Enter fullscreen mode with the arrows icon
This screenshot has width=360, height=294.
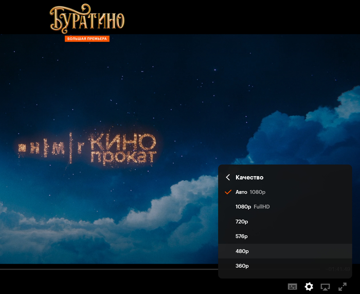point(343,287)
